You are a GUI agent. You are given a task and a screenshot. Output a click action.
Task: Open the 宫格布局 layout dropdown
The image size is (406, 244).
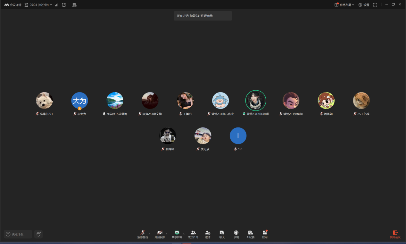[x=344, y=5]
